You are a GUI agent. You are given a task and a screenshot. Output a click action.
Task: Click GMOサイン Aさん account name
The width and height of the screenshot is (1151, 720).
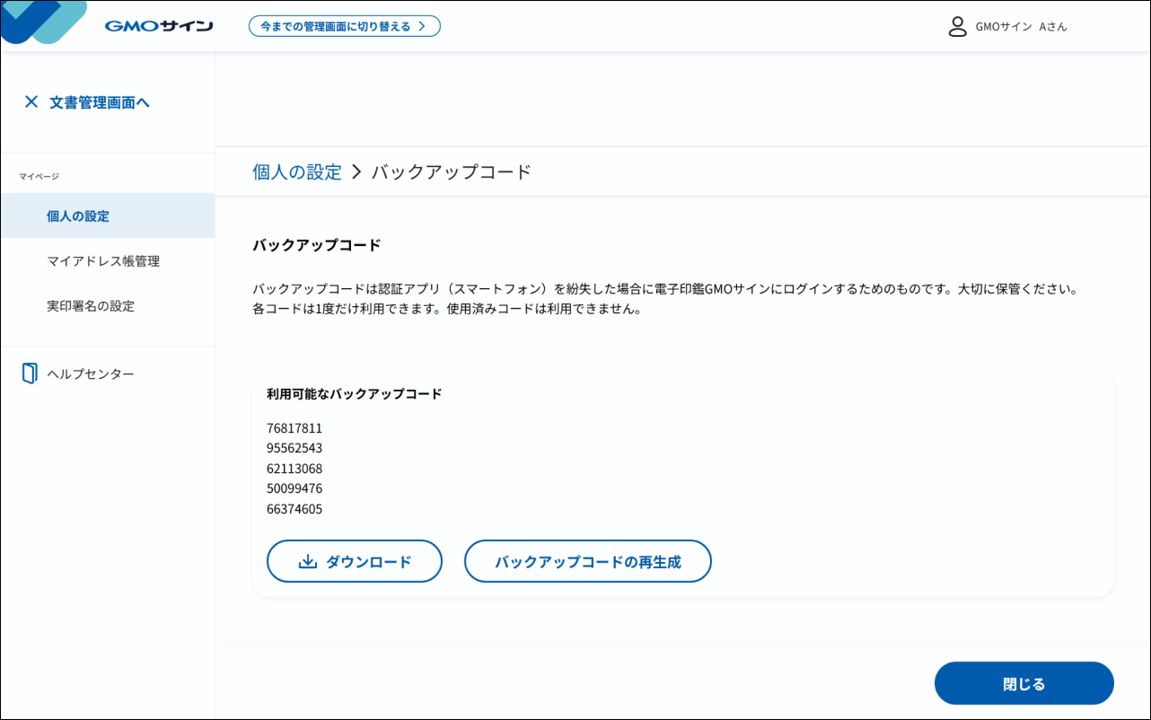point(1020,26)
